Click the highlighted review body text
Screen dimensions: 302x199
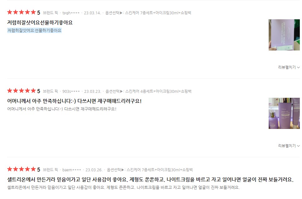tap(34, 31)
